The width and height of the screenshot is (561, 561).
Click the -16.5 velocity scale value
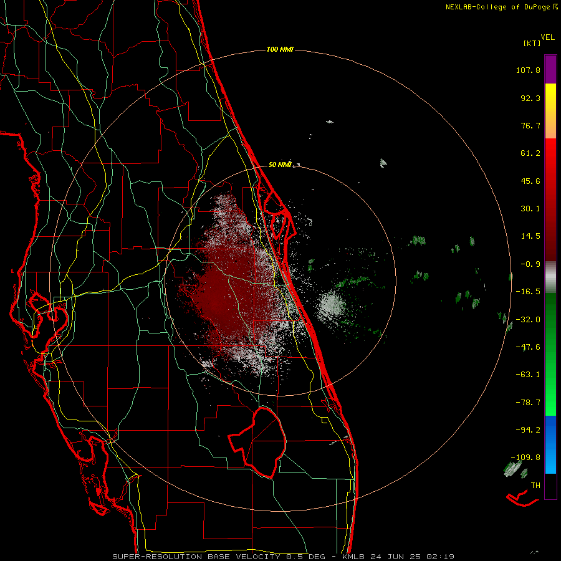tap(528, 292)
